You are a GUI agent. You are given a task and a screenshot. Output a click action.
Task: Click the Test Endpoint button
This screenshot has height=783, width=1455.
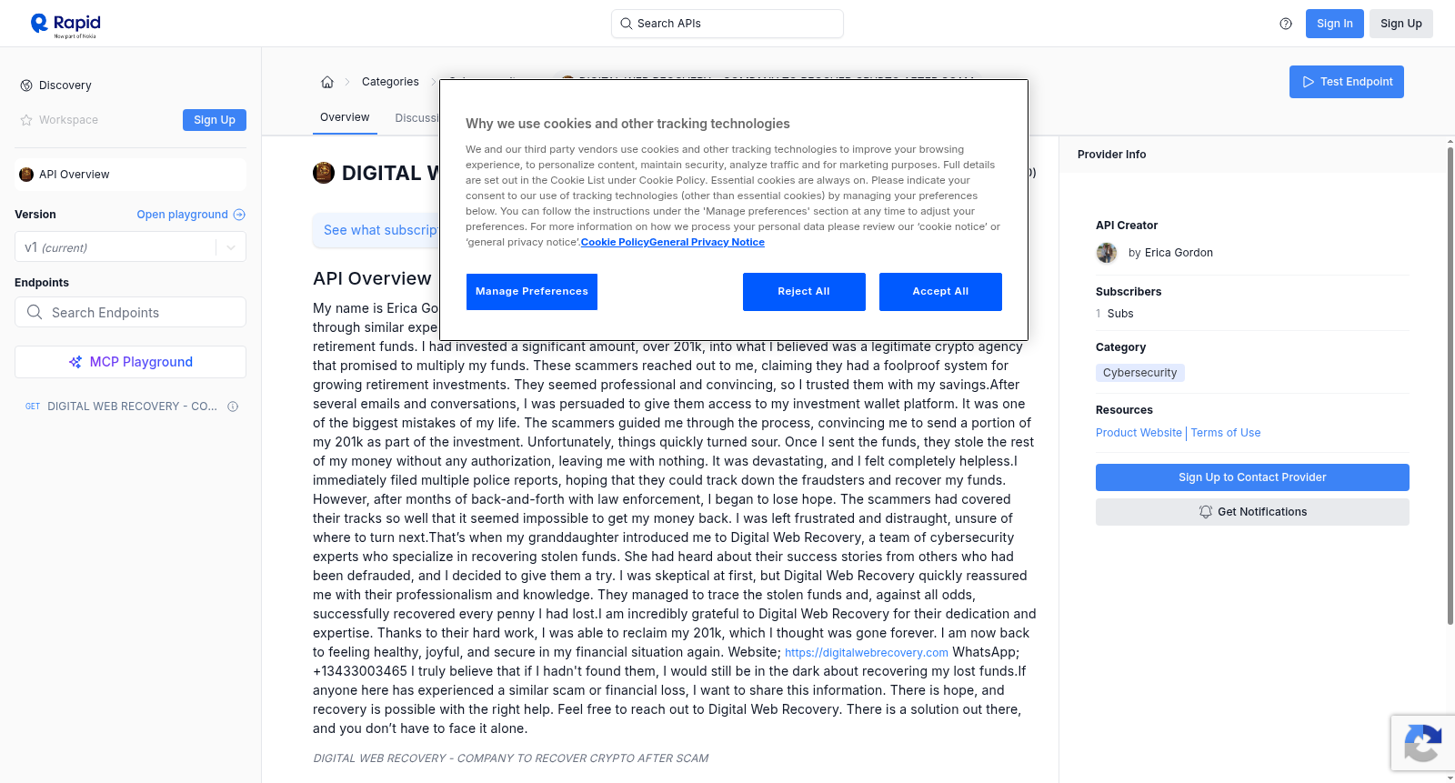(1347, 82)
